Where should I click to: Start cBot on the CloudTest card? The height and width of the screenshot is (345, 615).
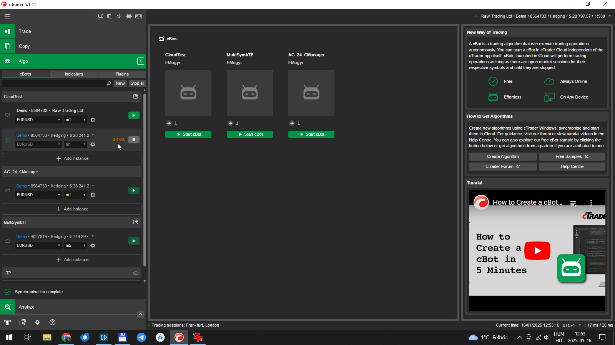188,135
